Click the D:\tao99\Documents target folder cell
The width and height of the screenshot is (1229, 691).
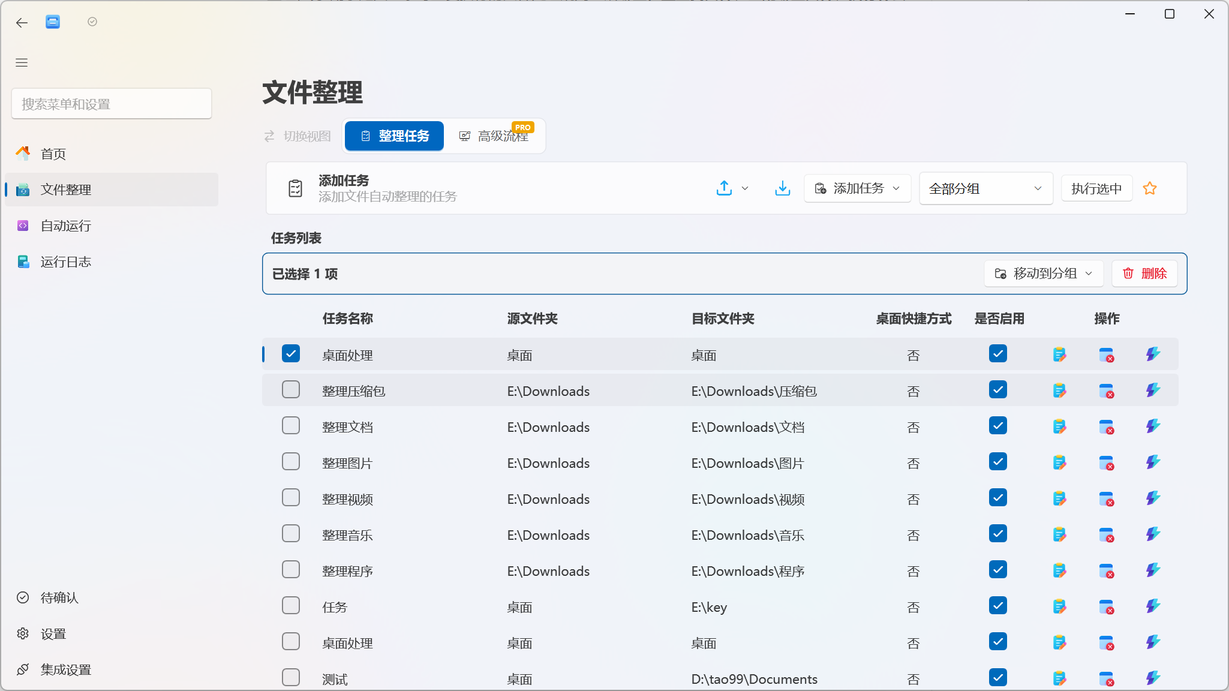[755, 679]
